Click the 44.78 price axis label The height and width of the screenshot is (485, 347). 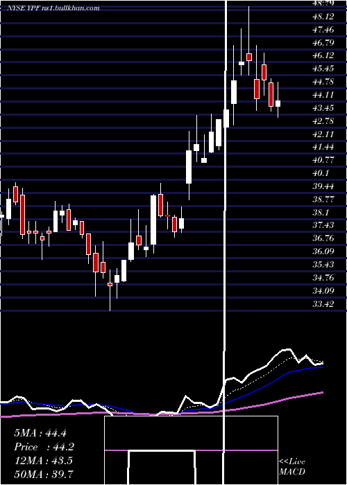click(323, 82)
